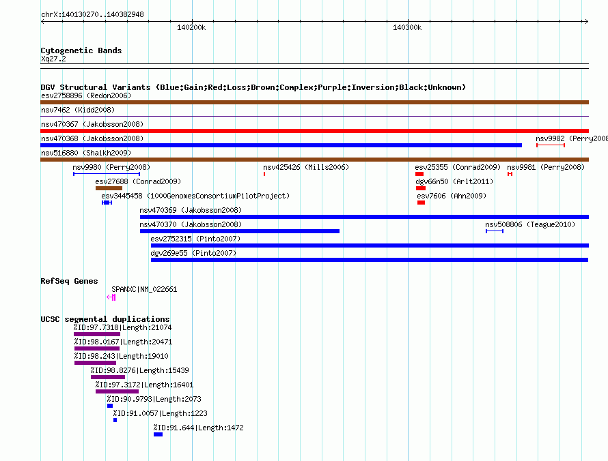Click the Xq27.2 cytogenetic band bar

(314, 66)
